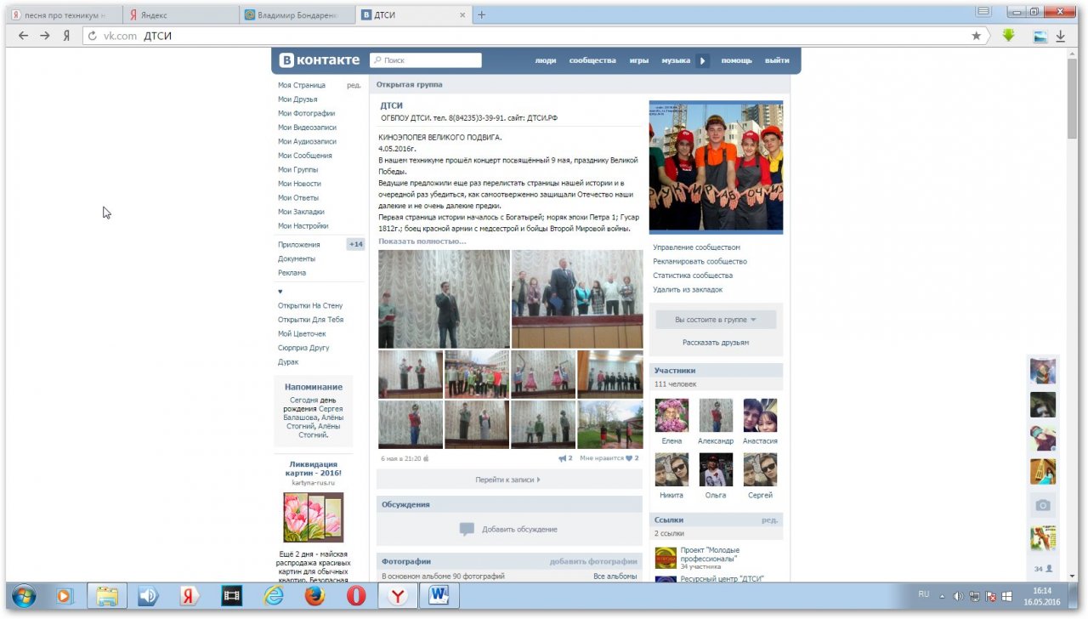1088x619 pixels.
Task: Click the share megaphone icon under the post
Action: tap(563, 458)
